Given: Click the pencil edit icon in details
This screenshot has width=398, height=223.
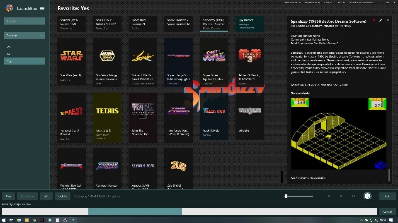Looking at the screenshot, I should tap(381, 20).
